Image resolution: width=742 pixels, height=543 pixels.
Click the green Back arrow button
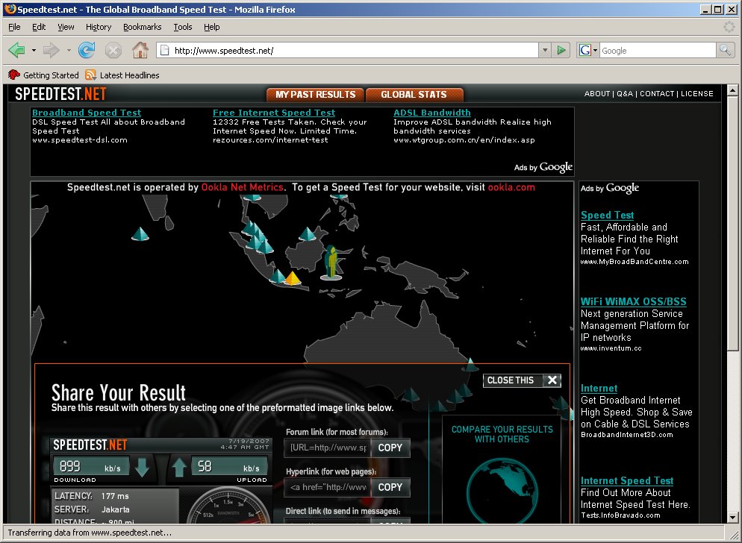[x=17, y=50]
